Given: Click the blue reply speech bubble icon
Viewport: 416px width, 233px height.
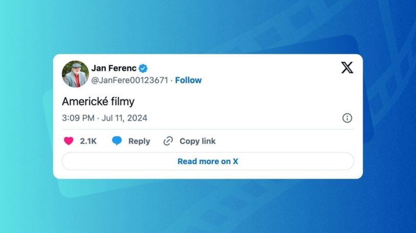Looking at the screenshot, I should 117,141.
